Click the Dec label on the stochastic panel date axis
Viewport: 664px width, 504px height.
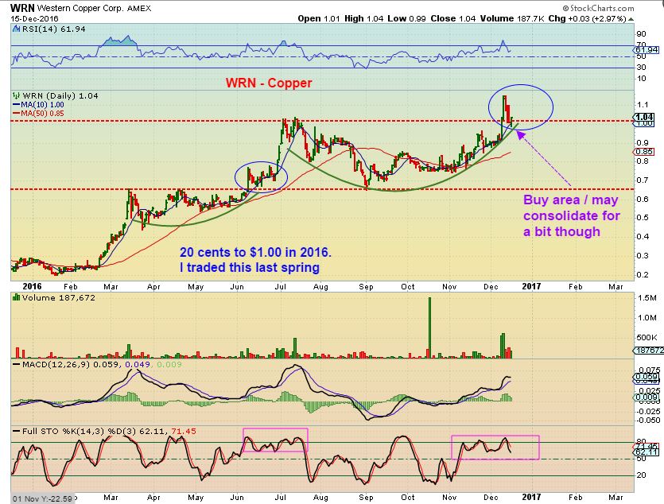(x=491, y=497)
